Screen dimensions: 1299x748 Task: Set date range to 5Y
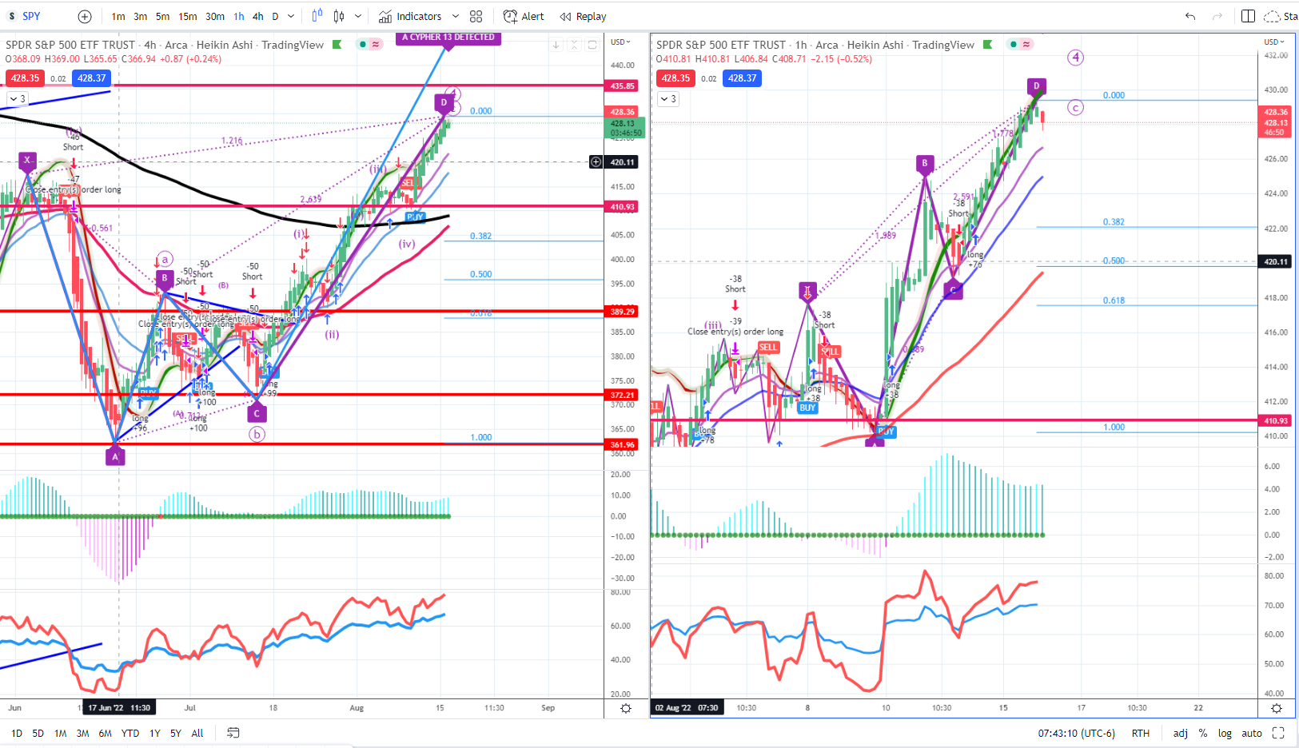tap(176, 733)
